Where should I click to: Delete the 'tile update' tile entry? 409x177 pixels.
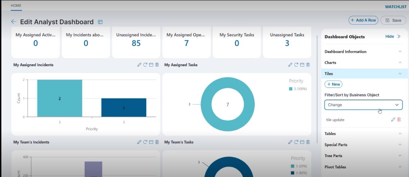pyautogui.click(x=399, y=120)
